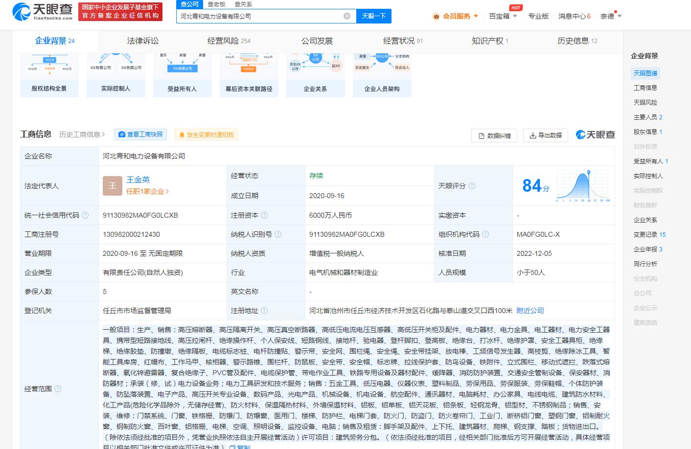Select the 企业背景 tab
Viewport: 691px width, 449px height.
click(55, 41)
